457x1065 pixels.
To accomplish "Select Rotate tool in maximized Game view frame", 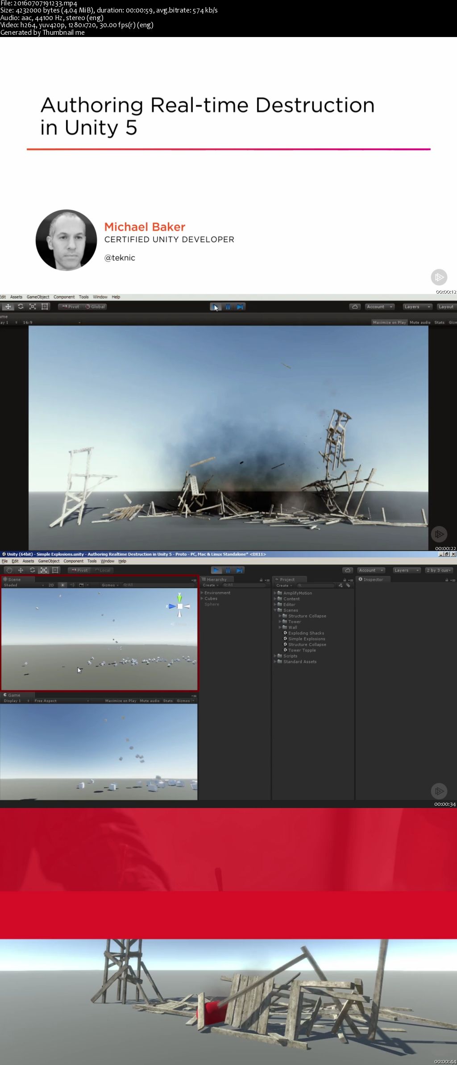I will tap(21, 307).
